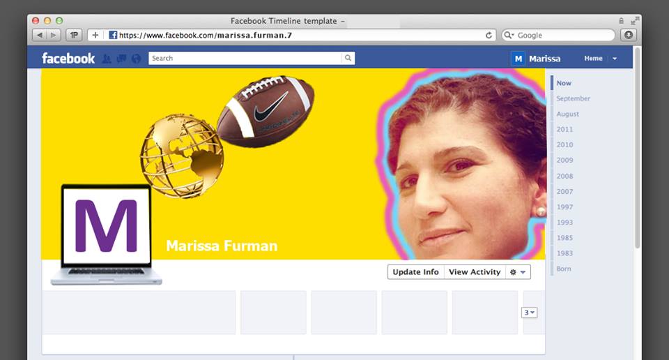Click the laptop M profile picture

106,234
